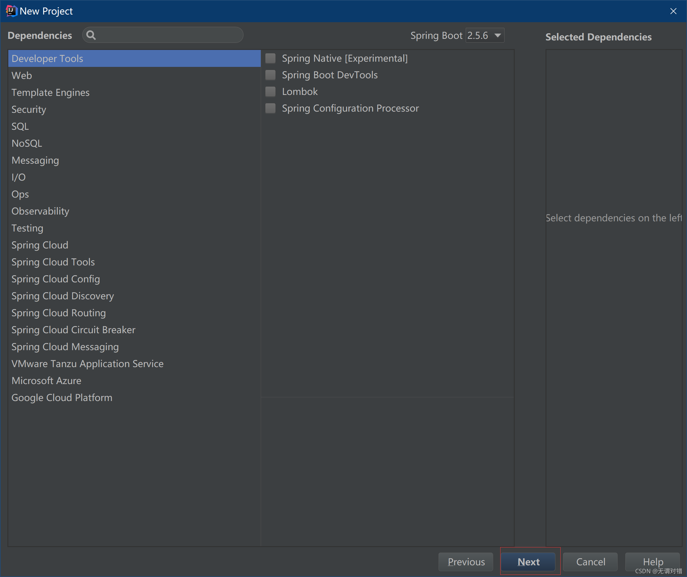The height and width of the screenshot is (577, 687).
Task: Click the search magnifier icon
Action: click(x=91, y=35)
